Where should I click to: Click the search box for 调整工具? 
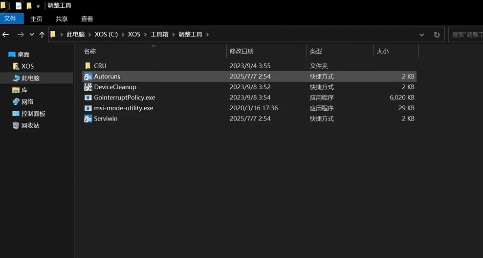tap(466, 35)
